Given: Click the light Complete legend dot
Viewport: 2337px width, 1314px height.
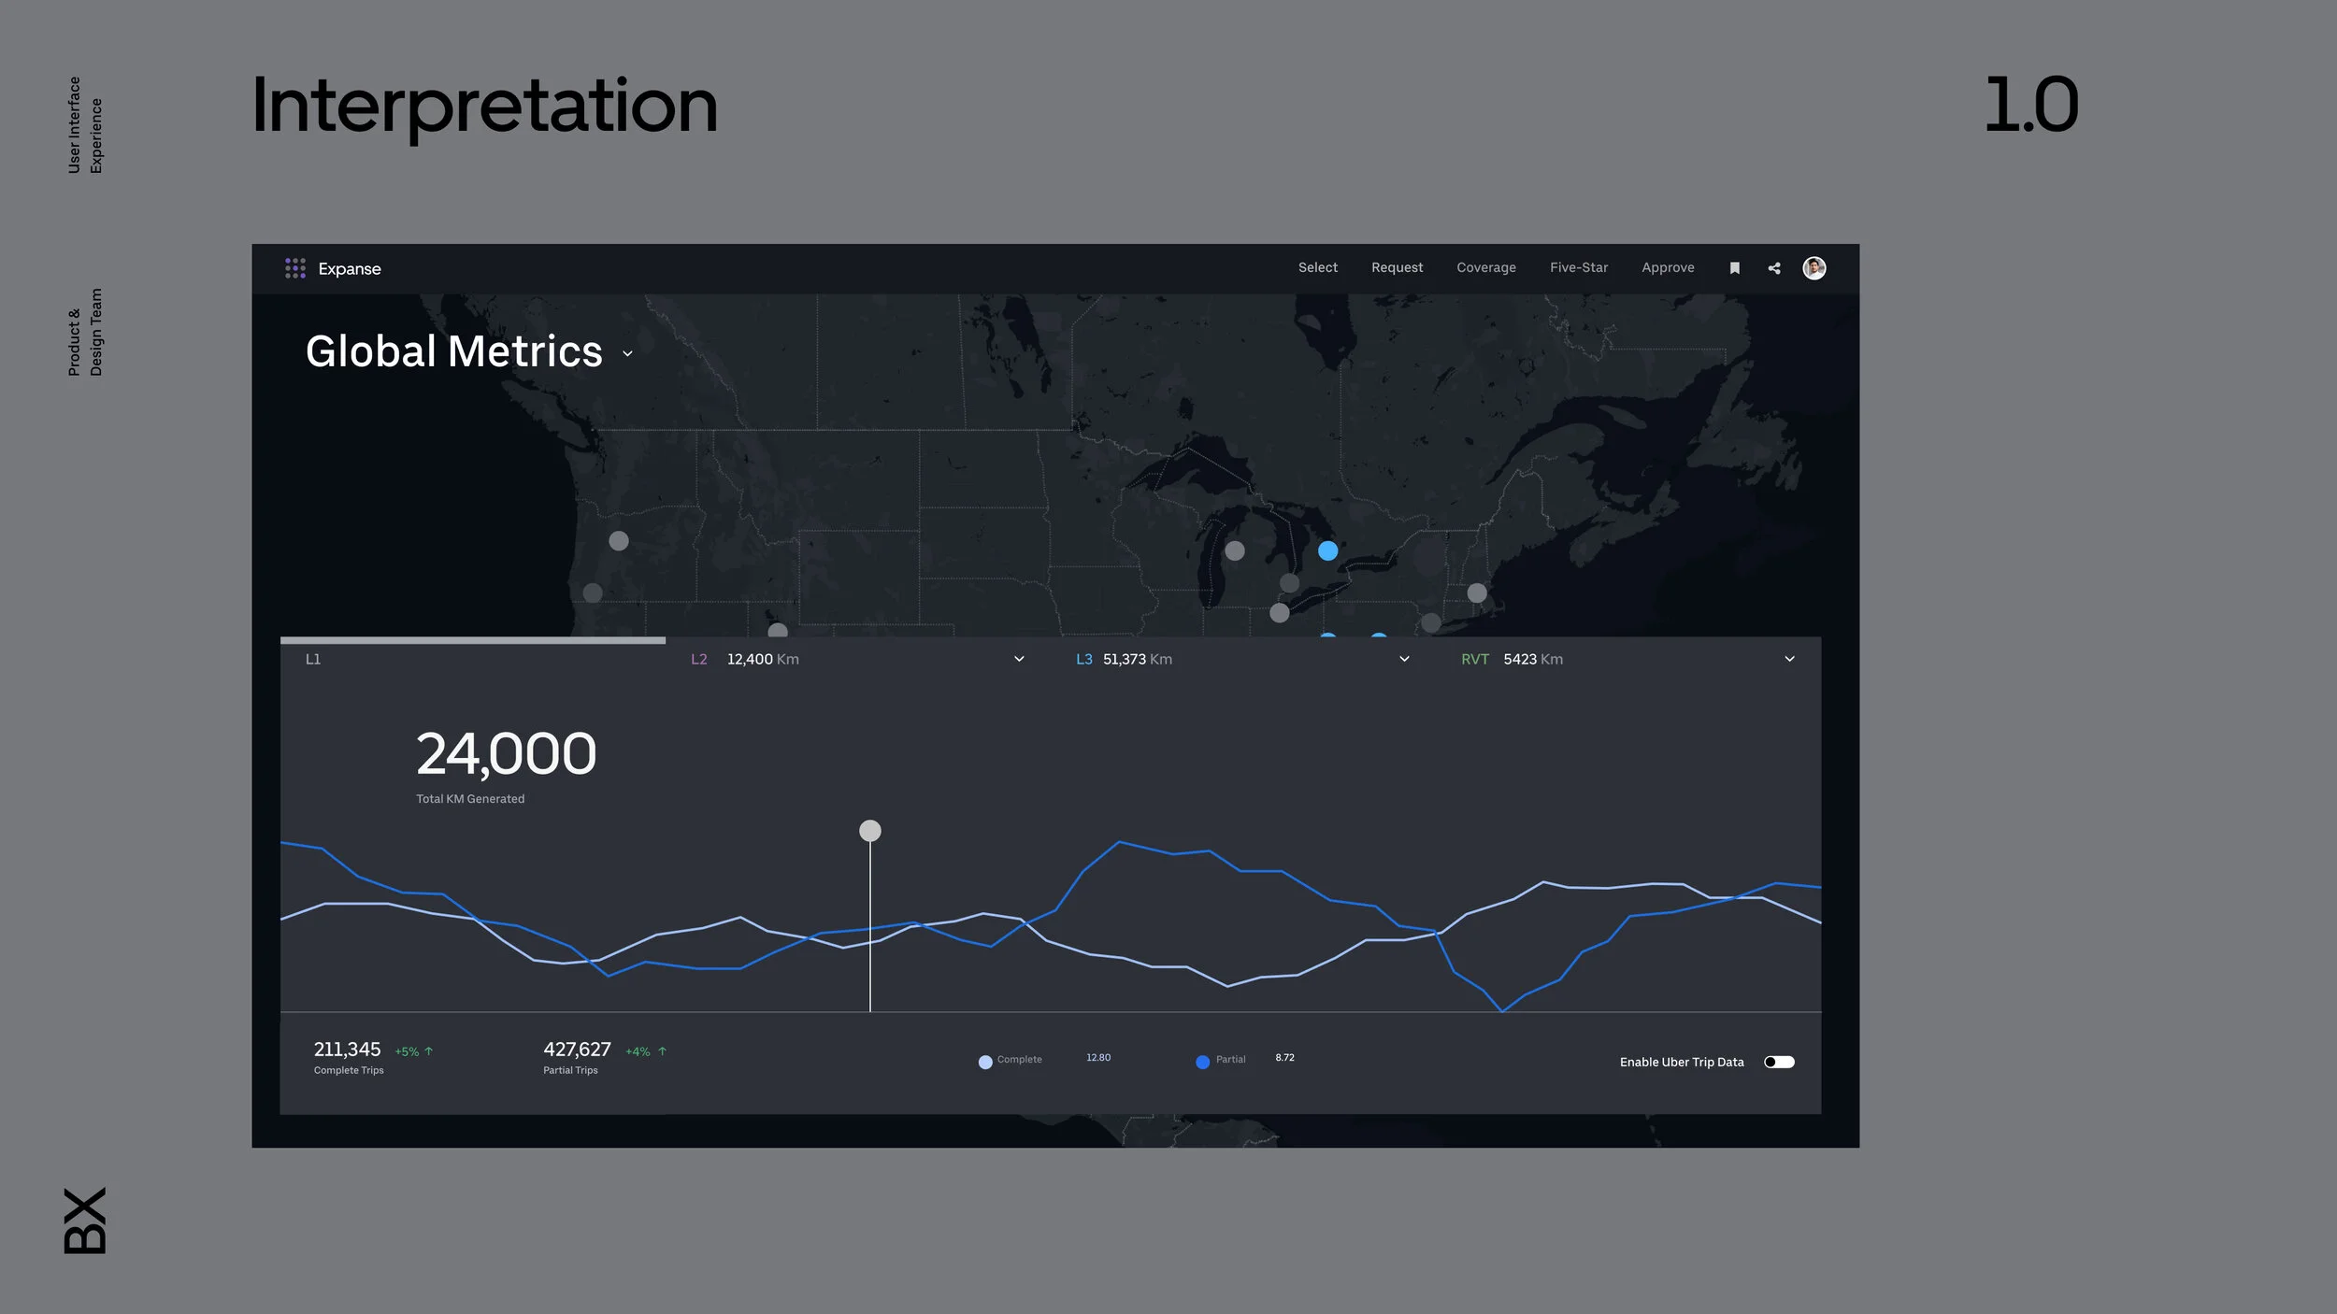Looking at the screenshot, I should (985, 1062).
